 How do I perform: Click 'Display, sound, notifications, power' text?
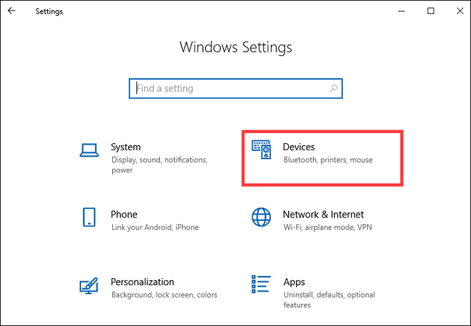pos(159,165)
